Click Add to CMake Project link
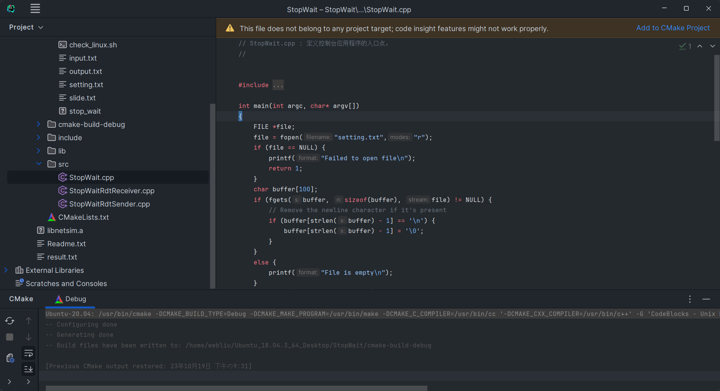 (x=673, y=28)
